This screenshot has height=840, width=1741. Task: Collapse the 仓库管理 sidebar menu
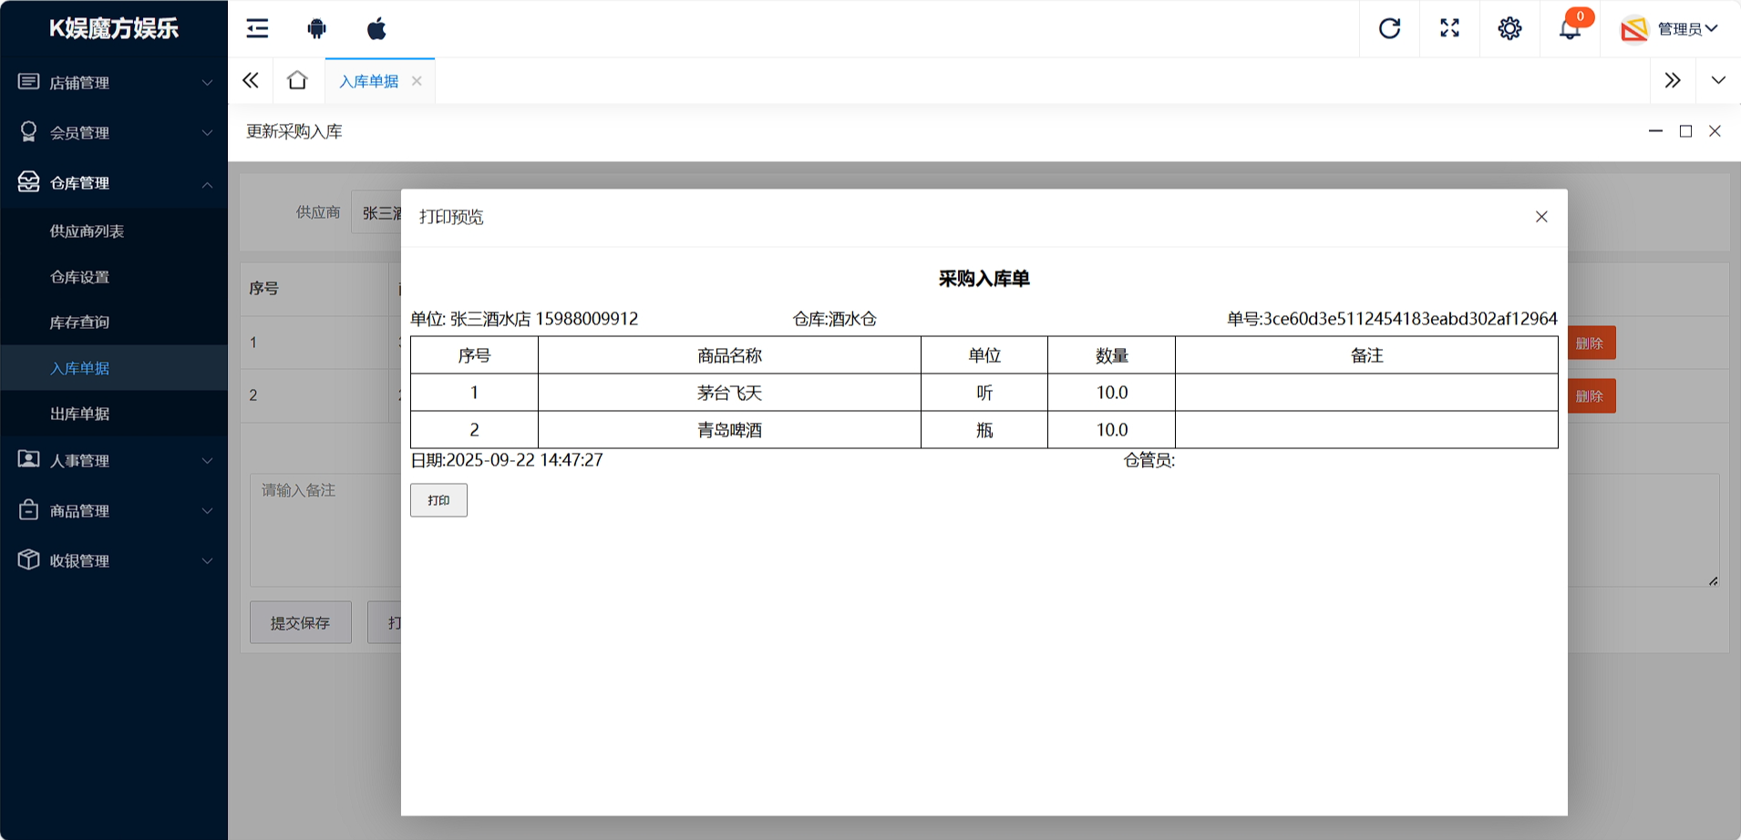click(114, 183)
